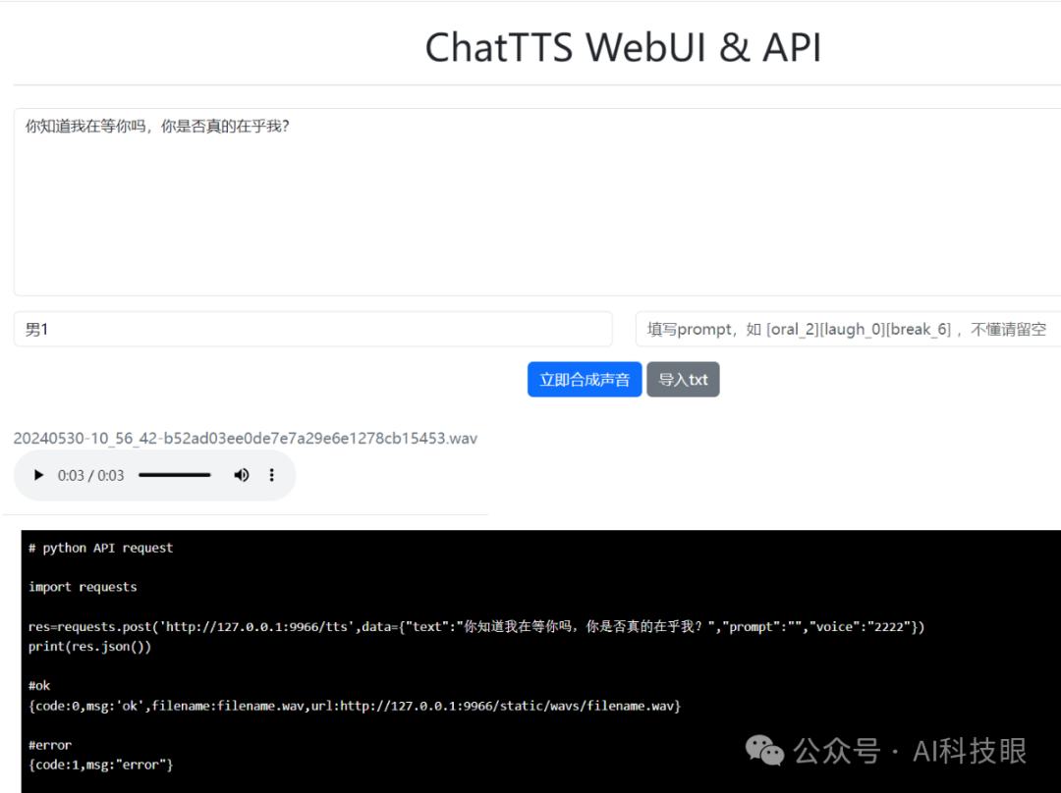The height and width of the screenshot is (793, 1061).
Task: Click the 'import requests' code line
Action: pos(83,587)
